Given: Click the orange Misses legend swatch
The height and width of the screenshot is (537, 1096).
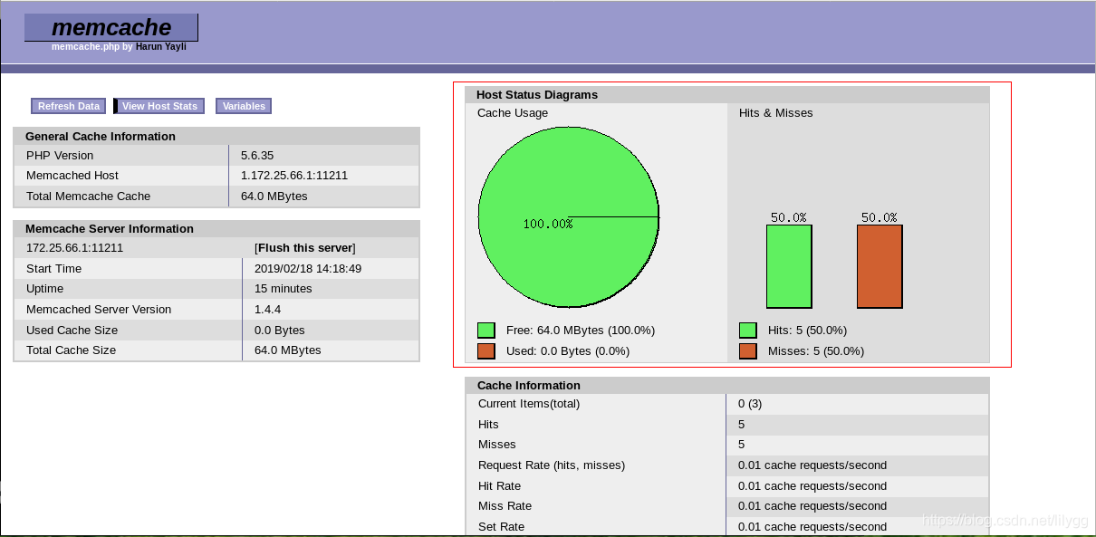Looking at the screenshot, I should pos(748,351).
